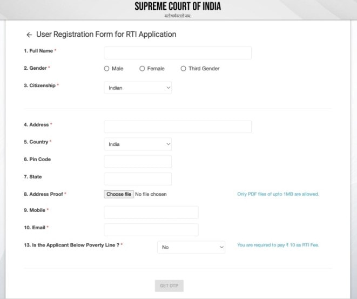Image resolution: width=357 pixels, height=299 pixels.
Task: Expand the Country dropdown showing India
Action: 138,144
